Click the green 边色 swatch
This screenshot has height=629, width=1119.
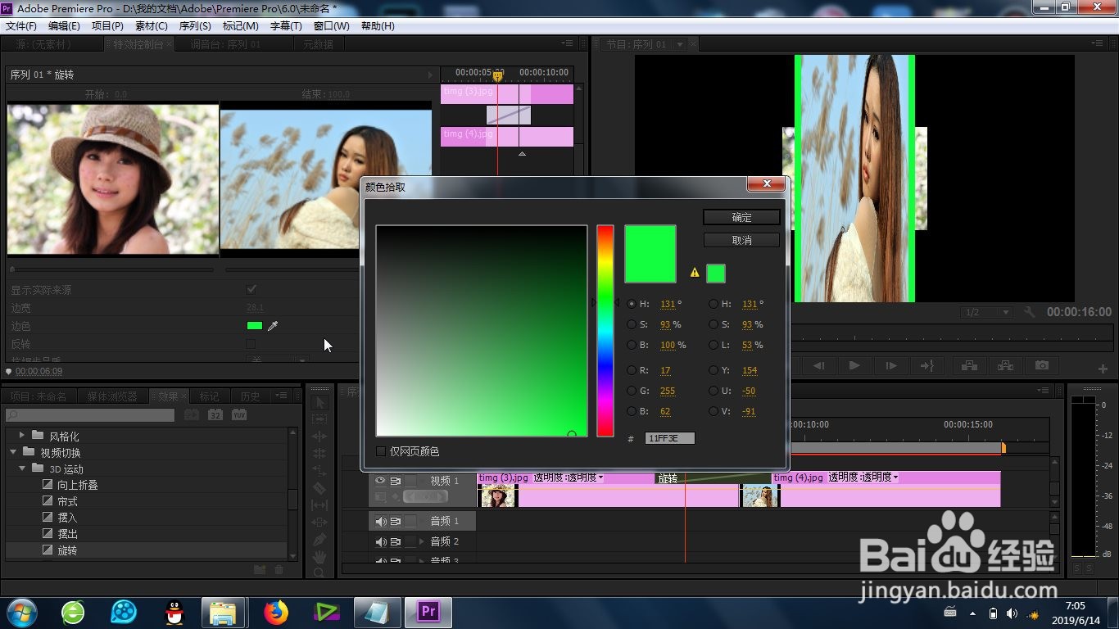click(x=255, y=326)
